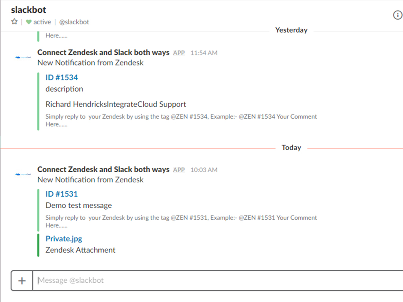Focus the Message @slackbot input field
This screenshot has width=403, height=302.
(216, 280)
